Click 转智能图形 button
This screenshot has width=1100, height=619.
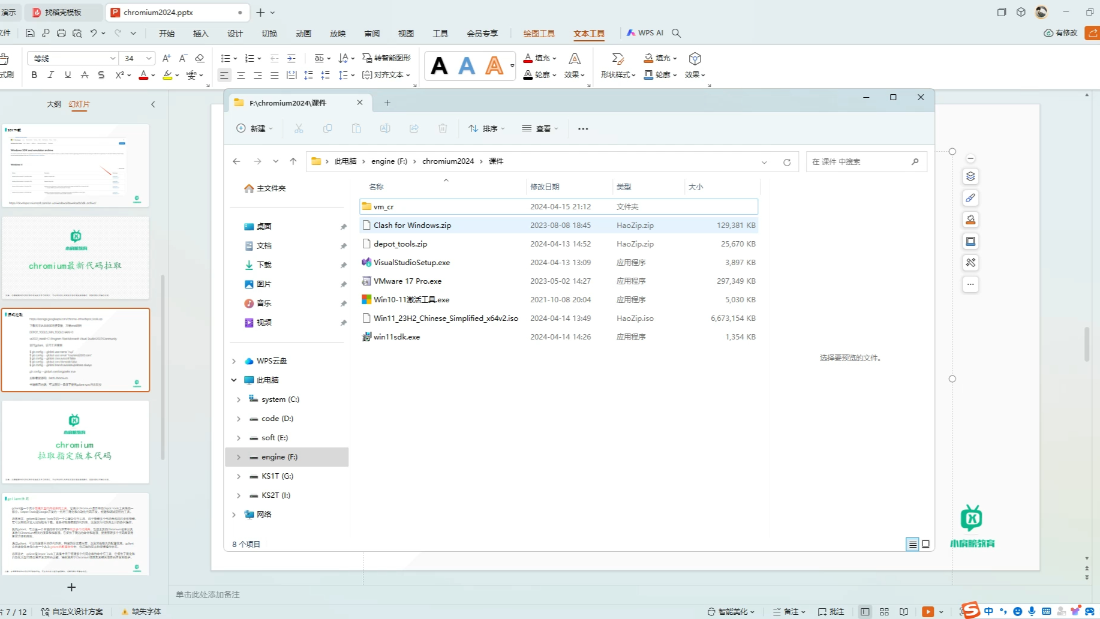coord(386,58)
